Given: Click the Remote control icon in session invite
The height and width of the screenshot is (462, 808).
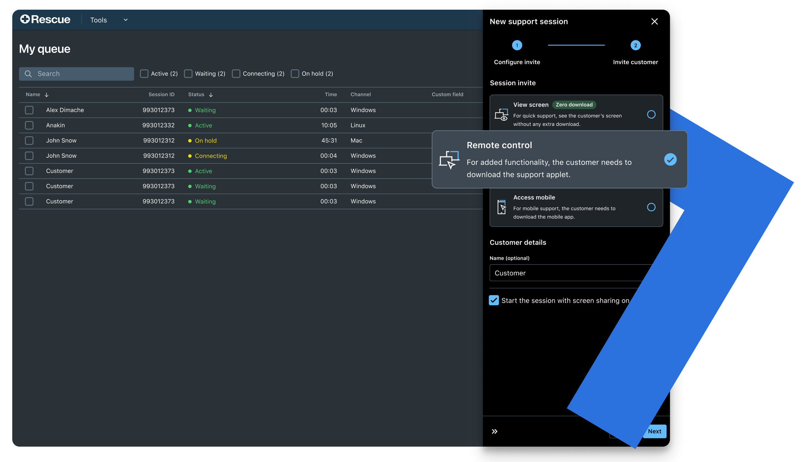Looking at the screenshot, I should coord(449,159).
